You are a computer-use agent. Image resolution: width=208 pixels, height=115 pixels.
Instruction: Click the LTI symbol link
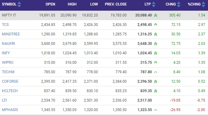tap(4, 100)
